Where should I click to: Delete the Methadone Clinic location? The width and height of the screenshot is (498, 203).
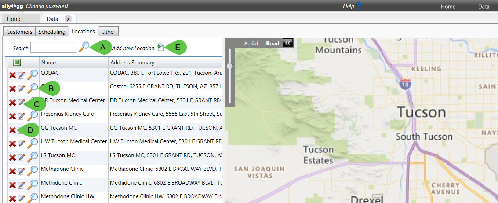pyautogui.click(x=12, y=171)
